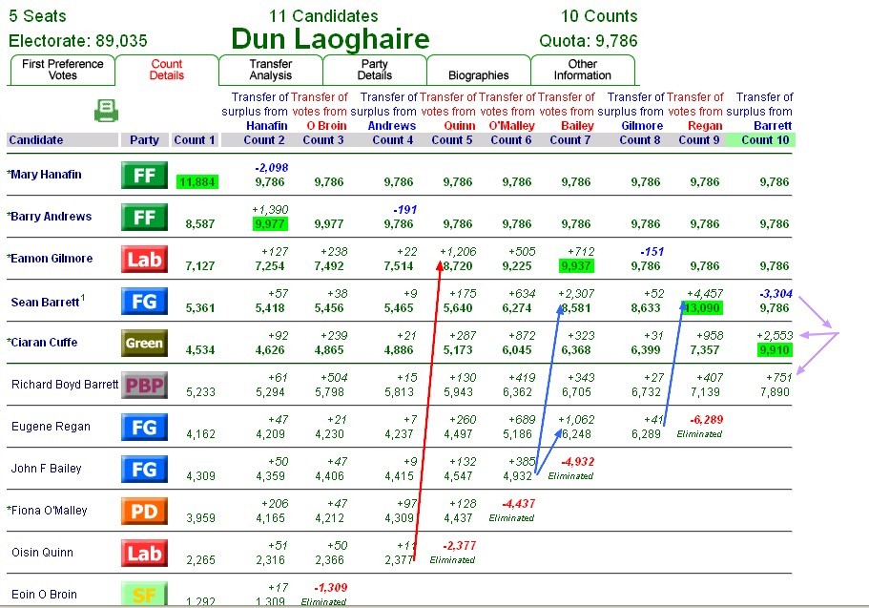
Task: Open the Party Details tab
Action: (x=374, y=70)
